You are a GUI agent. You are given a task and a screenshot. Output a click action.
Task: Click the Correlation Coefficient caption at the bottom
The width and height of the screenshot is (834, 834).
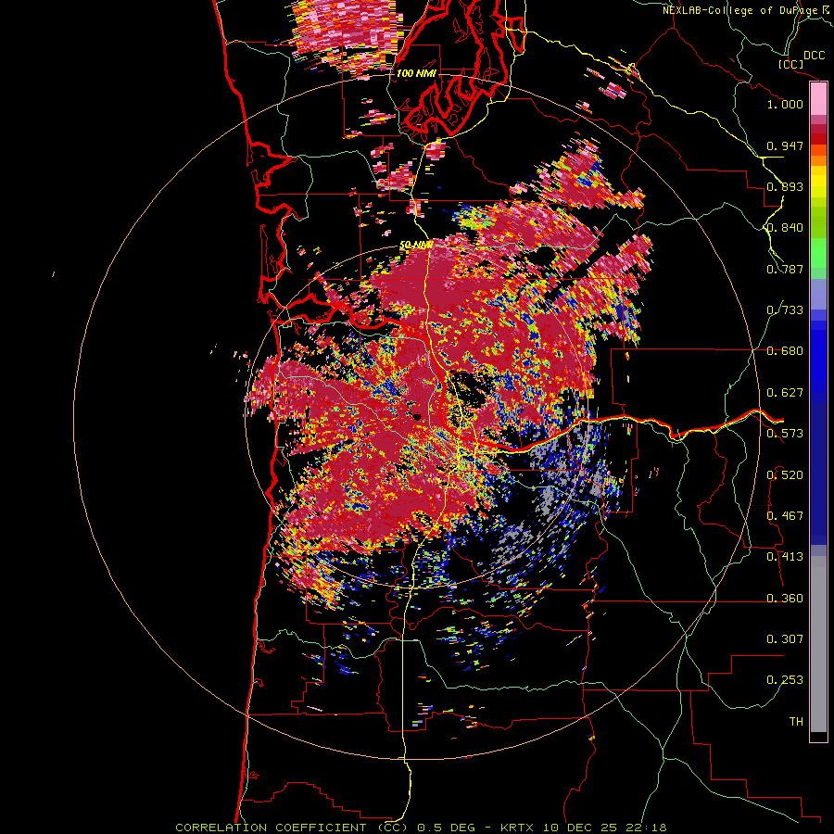tap(421, 828)
